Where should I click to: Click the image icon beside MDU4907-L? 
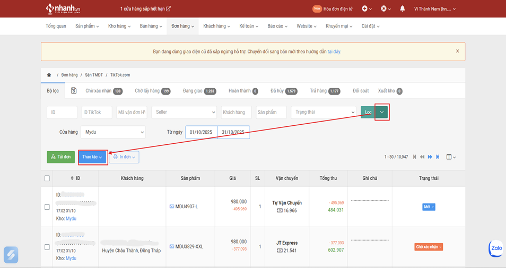coord(172,207)
